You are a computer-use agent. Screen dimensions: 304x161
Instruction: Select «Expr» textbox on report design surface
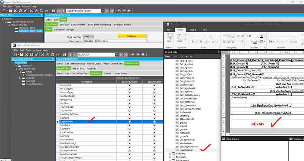[260, 124]
